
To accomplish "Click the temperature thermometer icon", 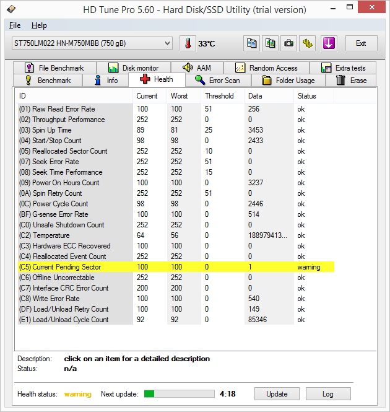I will (188, 43).
